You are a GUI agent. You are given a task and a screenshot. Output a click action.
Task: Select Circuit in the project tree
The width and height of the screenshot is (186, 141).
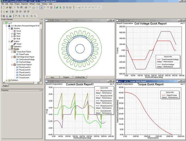tap(19, 31)
